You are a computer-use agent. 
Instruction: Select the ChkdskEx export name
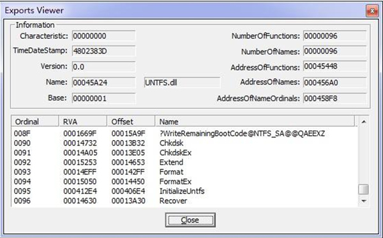coord(176,153)
